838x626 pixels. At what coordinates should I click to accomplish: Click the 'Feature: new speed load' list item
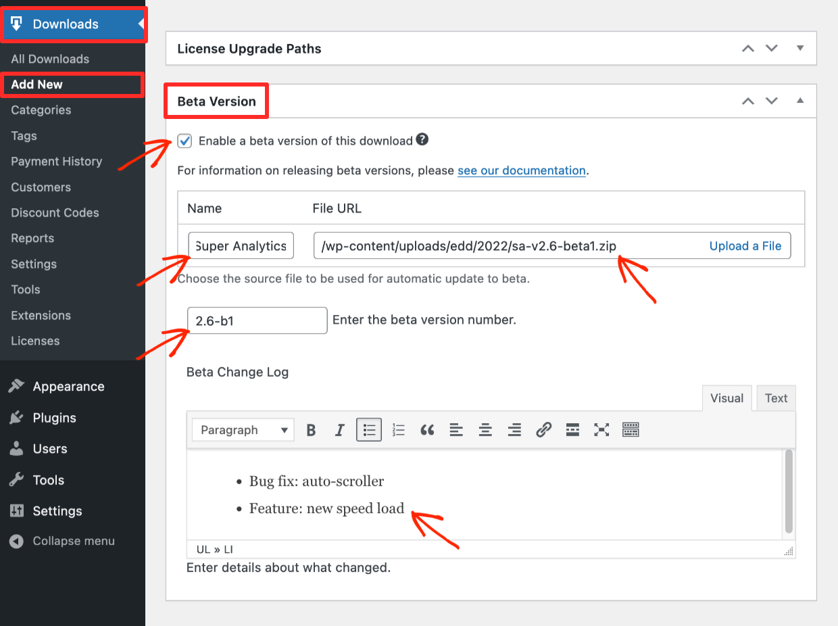pyautogui.click(x=326, y=508)
